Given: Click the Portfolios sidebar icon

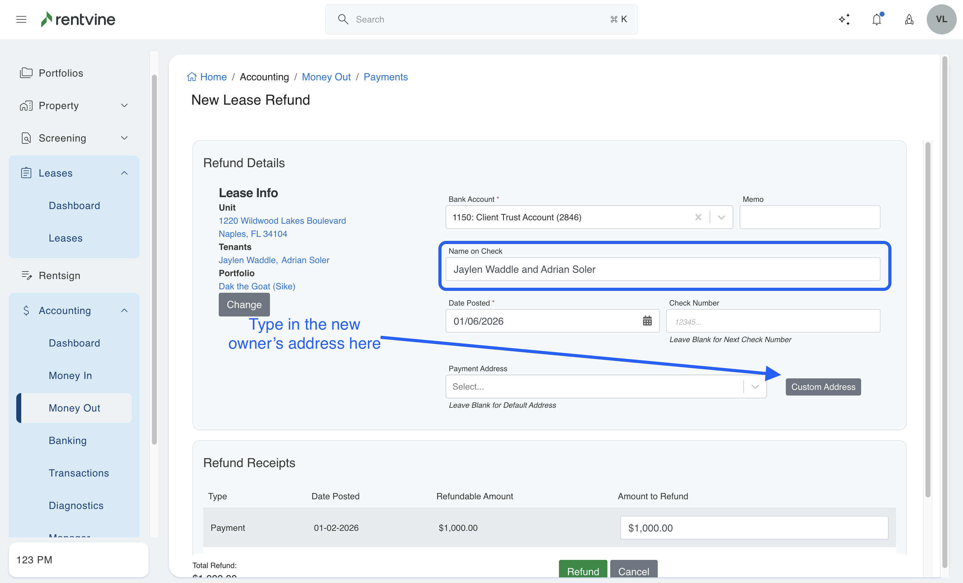Looking at the screenshot, I should pos(26,73).
